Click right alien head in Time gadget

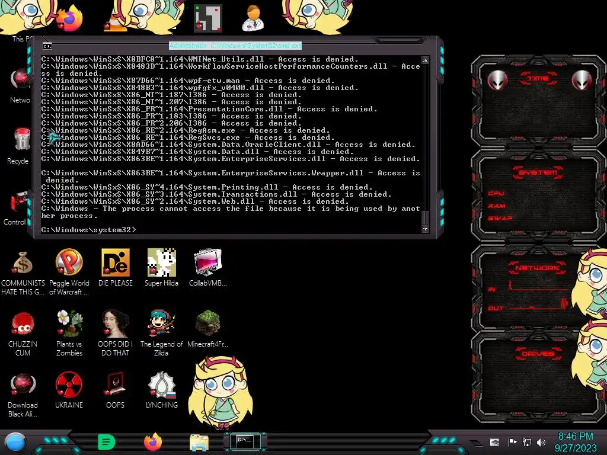pos(582,80)
